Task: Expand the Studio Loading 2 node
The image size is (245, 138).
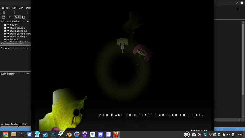Action: 5,31
